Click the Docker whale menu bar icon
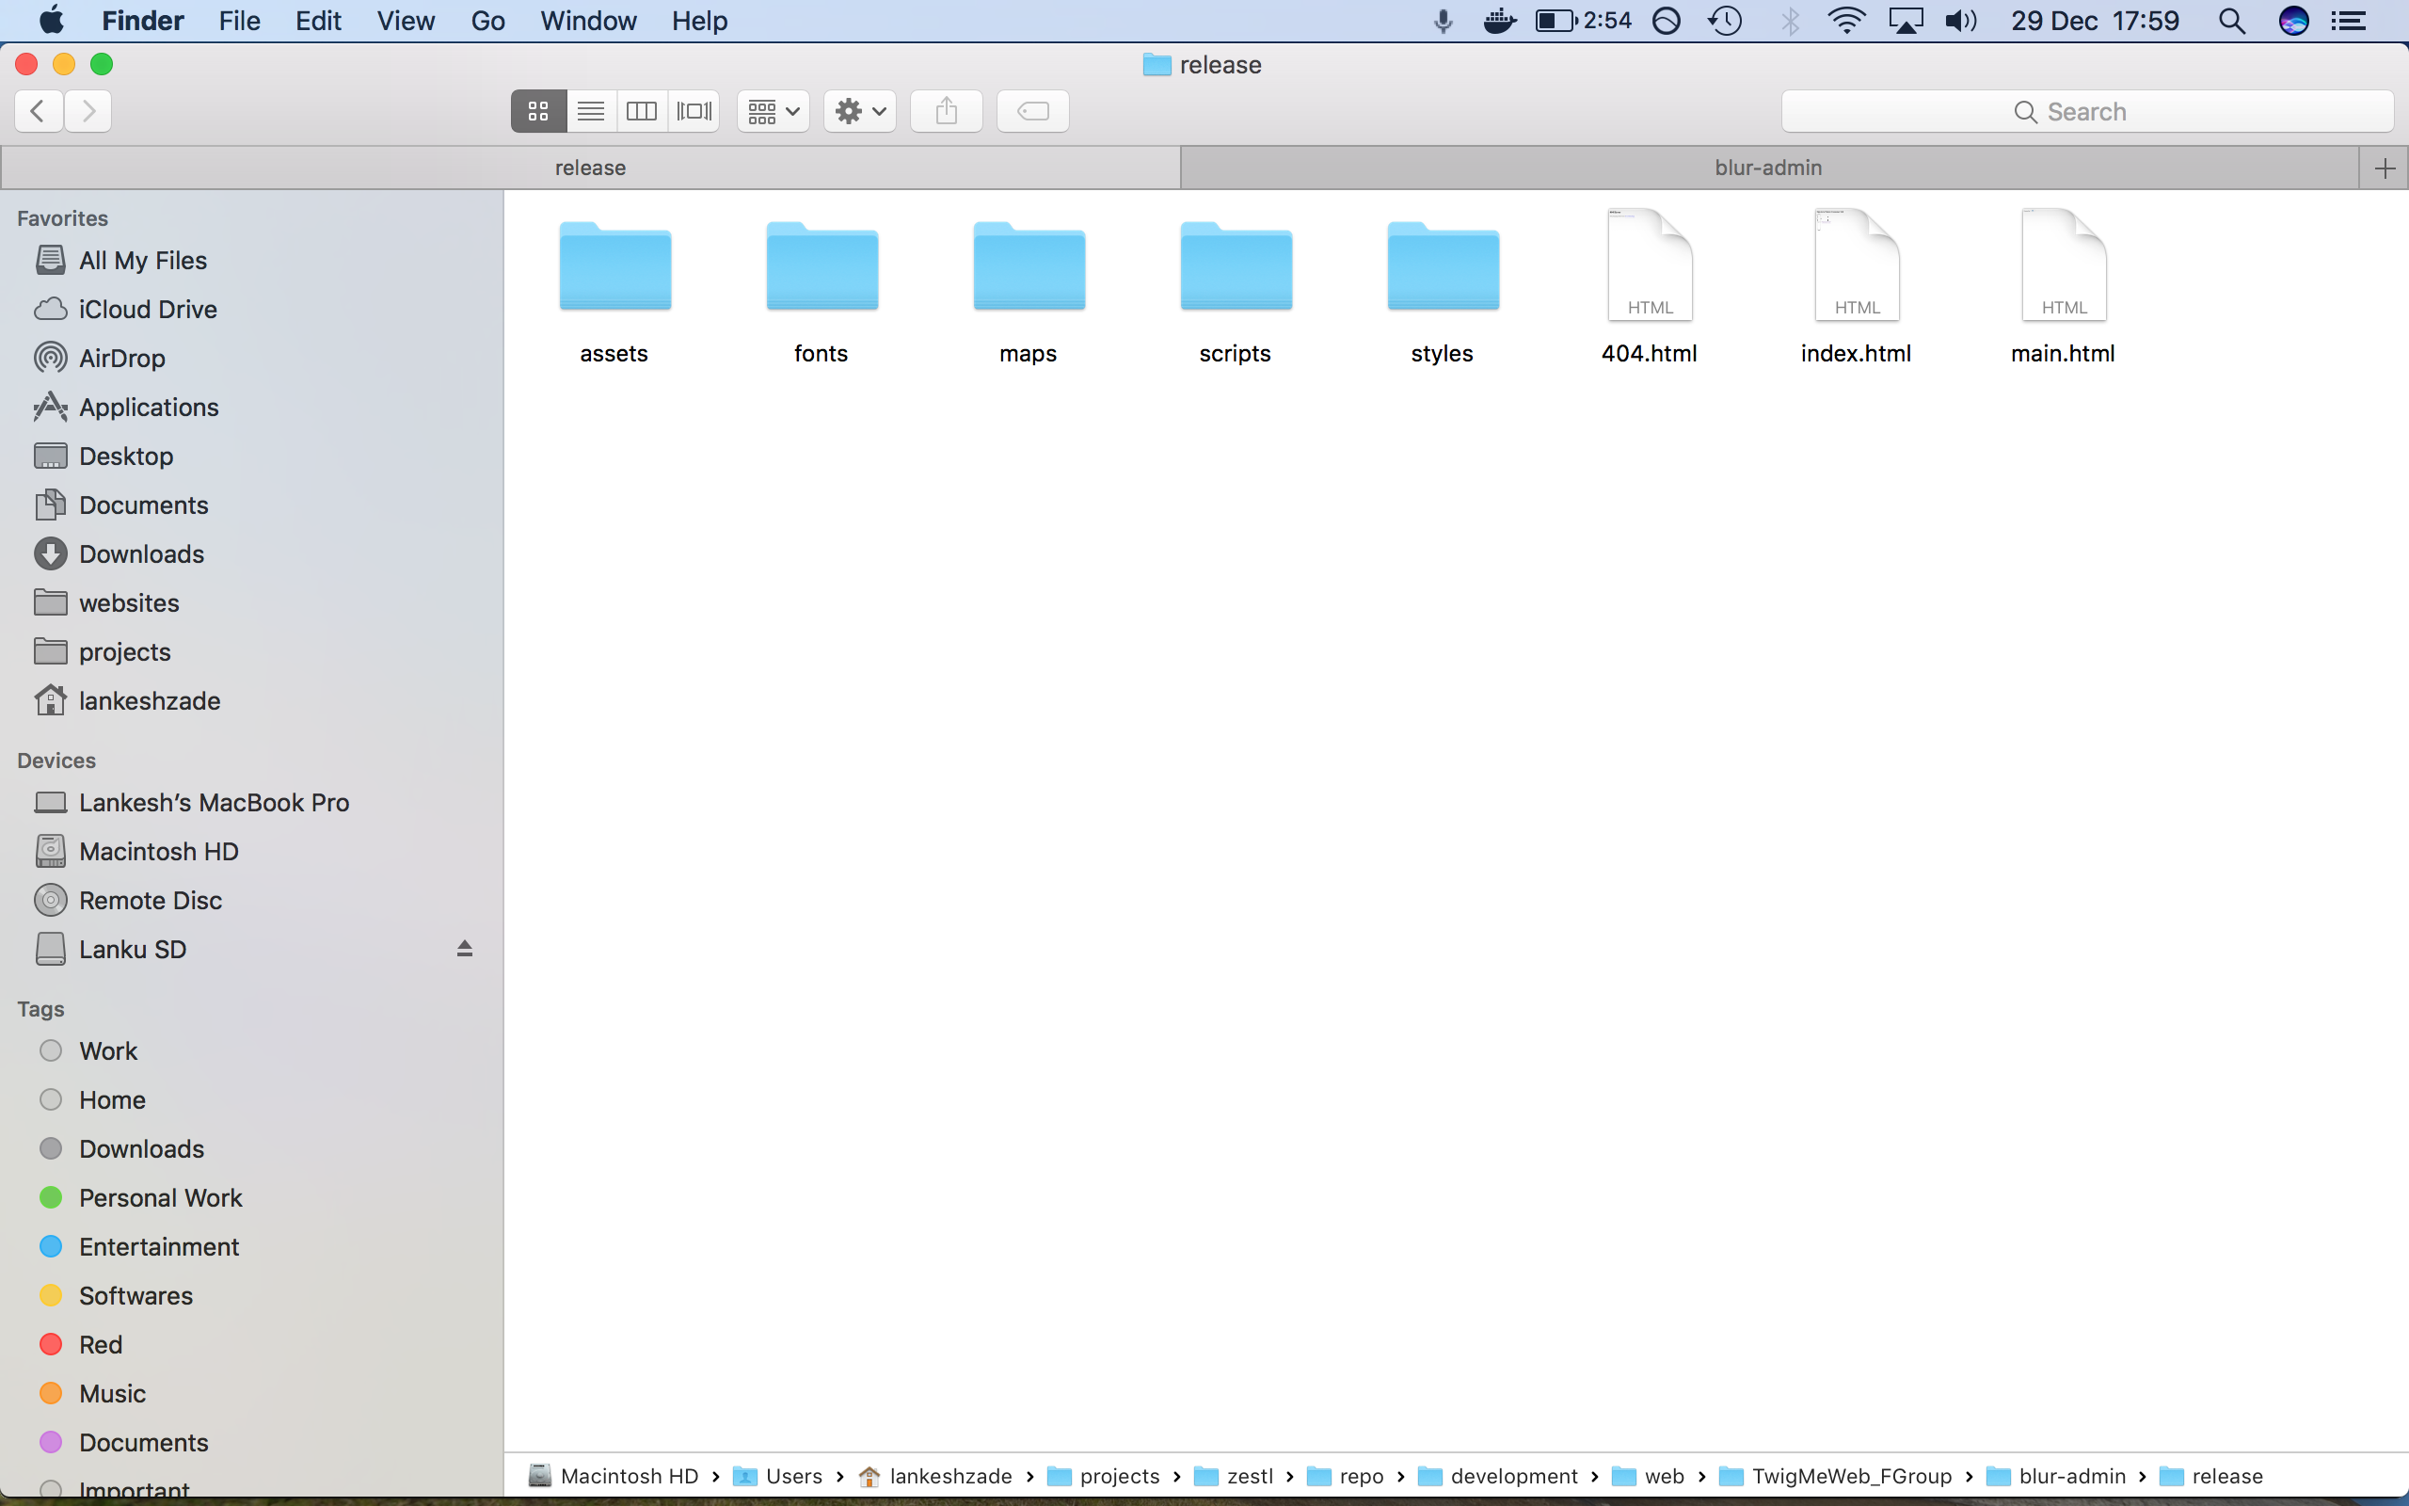Image resolution: width=2409 pixels, height=1506 pixels. (x=1499, y=20)
